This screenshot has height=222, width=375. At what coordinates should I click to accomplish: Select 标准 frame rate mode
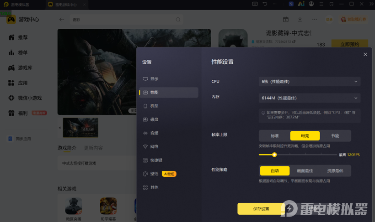click(x=275, y=136)
